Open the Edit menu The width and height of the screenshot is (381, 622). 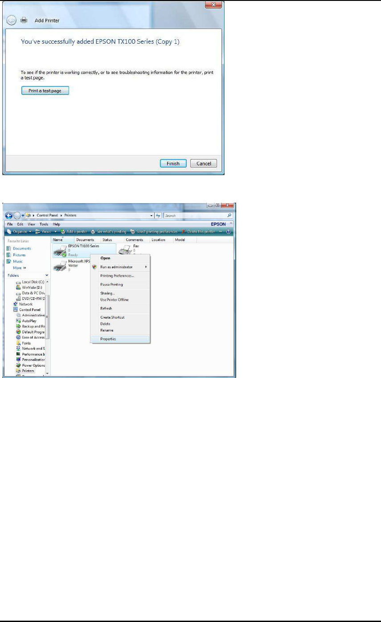coord(20,224)
